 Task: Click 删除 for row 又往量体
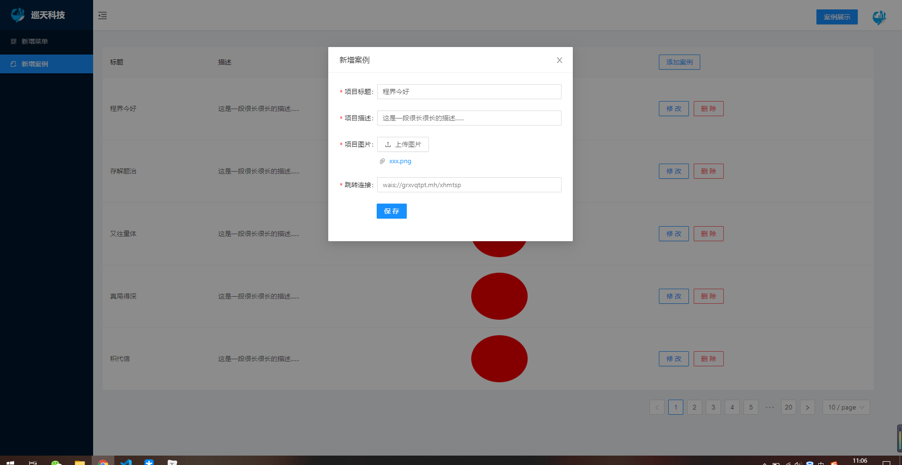[708, 234]
